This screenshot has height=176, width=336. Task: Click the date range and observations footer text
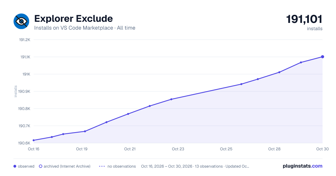[195, 166]
